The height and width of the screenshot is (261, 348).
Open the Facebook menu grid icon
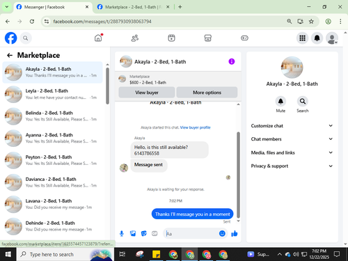tap(302, 38)
